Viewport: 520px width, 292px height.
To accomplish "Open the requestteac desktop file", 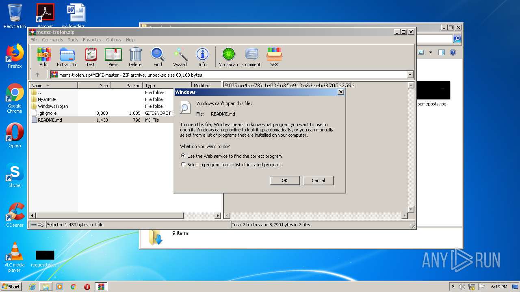I will coord(45,259).
